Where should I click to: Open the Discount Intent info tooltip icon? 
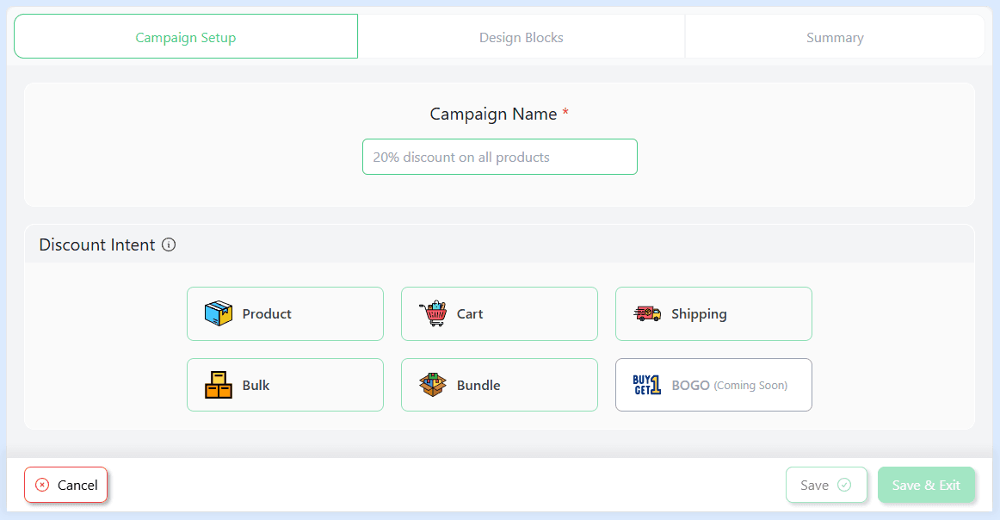coord(169,245)
